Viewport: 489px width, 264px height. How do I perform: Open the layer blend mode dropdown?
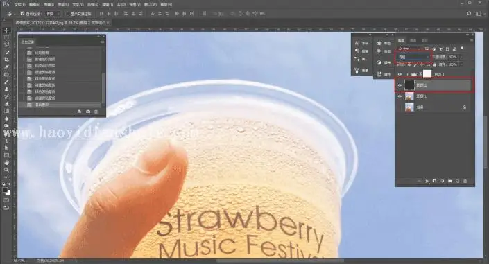(413, 57)
